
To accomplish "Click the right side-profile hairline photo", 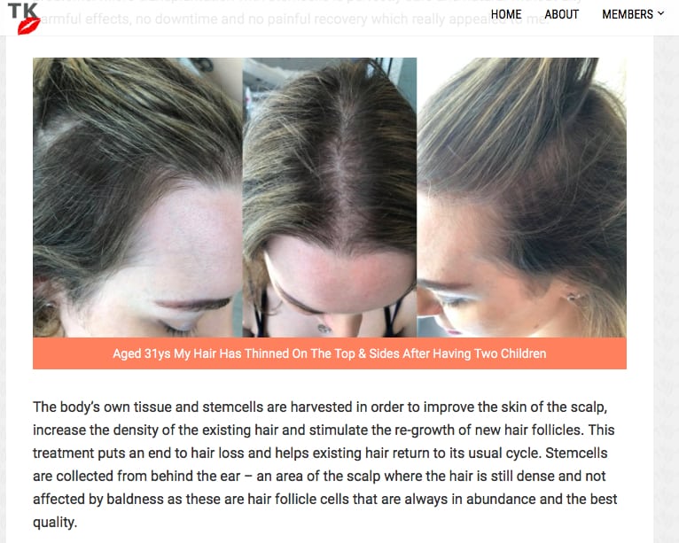I will [521, 198].
